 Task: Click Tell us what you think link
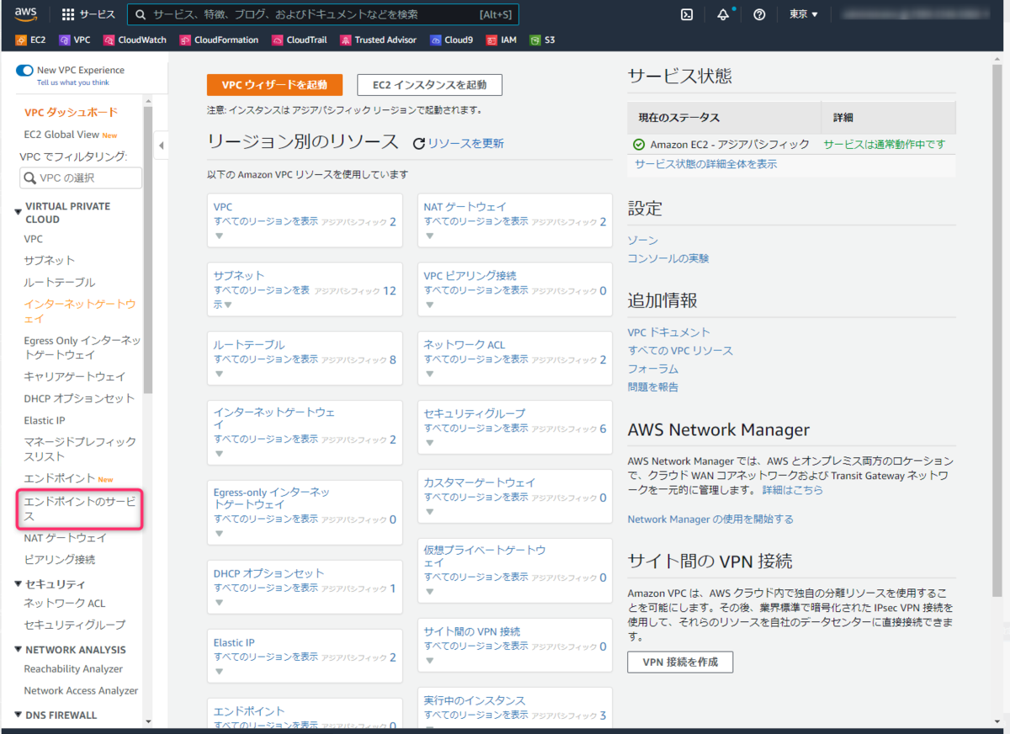pyautogui.click(x=73, y=82)
